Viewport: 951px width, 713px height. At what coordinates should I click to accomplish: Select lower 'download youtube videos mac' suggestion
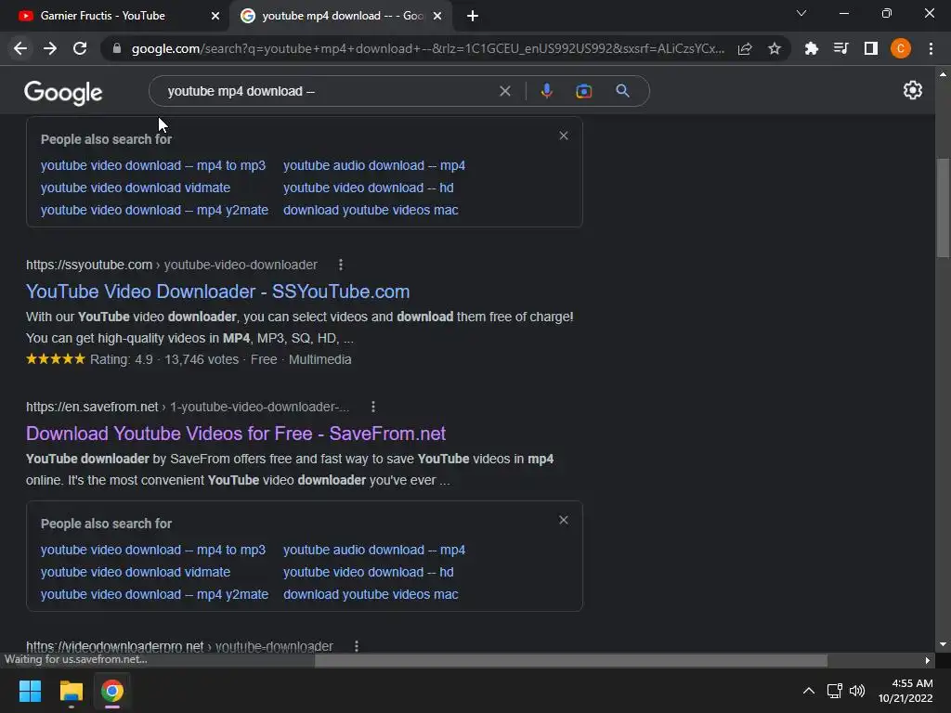coord(371,595)
